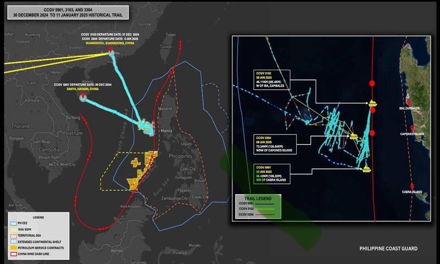Click the 'Sulu Sea' label
The image size is (440, 264).
[x=161, y=187]
